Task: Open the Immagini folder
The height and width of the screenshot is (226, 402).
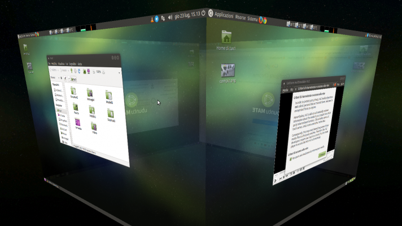Action: coord(90,94)
